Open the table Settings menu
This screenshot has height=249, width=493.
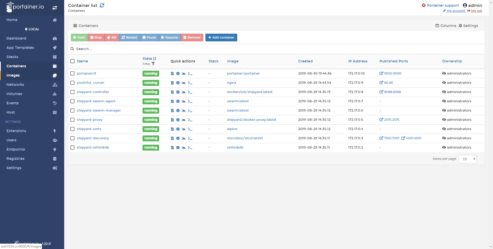pyautogui.click(x=468, y=26)
